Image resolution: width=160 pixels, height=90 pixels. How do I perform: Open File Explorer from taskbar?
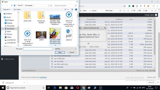click(60, 88)
